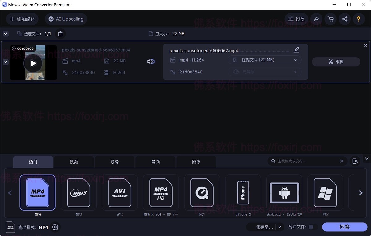The width and height of the screenshot is (371, 236).
Task: Open the format search by file icon
Action: (x=355, y=161)
